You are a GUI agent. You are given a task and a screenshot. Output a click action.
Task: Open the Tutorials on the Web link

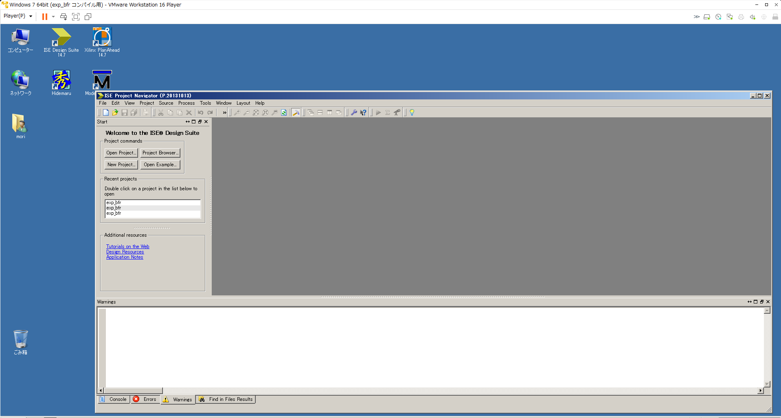(128, 246)
